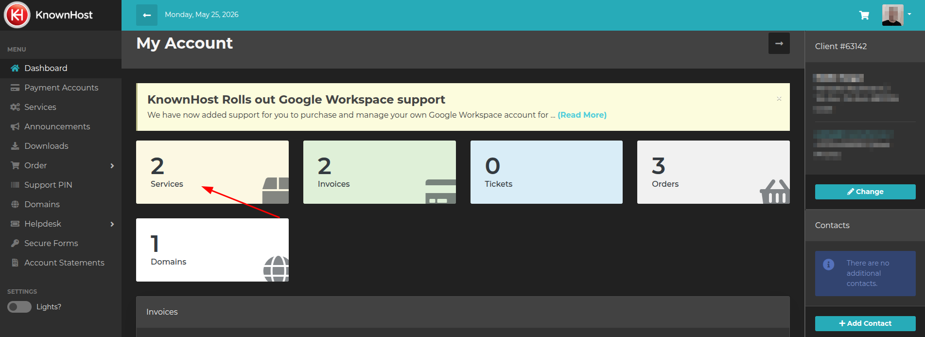Expand the Order submenu chevron
Screen dimensions: 925x337
click(x=112, y=166)
